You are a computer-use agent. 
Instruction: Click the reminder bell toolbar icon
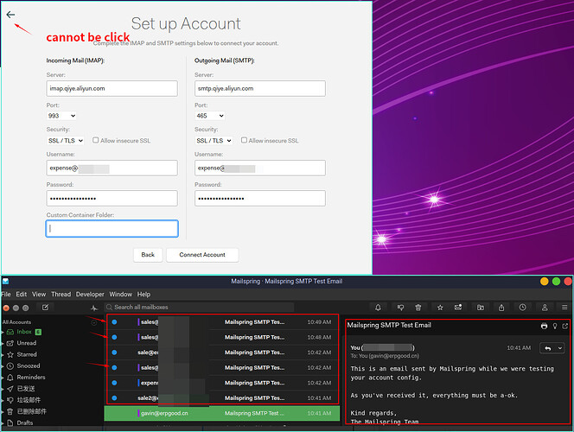coord(378,308)
